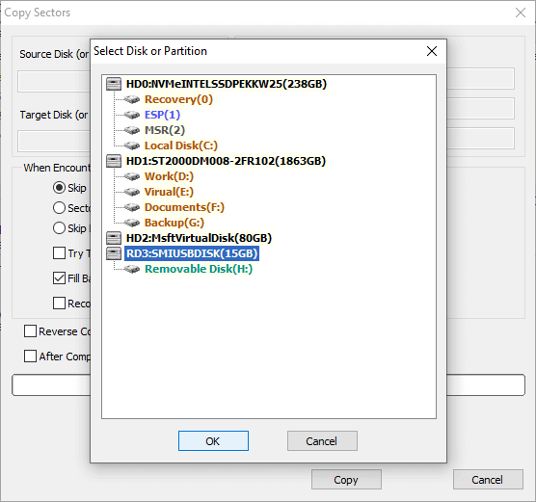Click the HD2 MsftVirtualDisk drive icon

click(114, 238)
